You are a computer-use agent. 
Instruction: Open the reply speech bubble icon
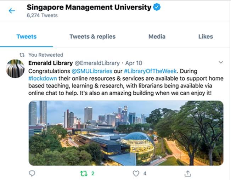[x=32, y=173]
